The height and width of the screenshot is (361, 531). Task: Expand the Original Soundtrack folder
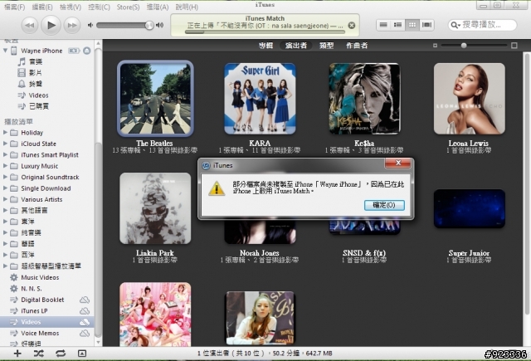click(x=6, y=177)
